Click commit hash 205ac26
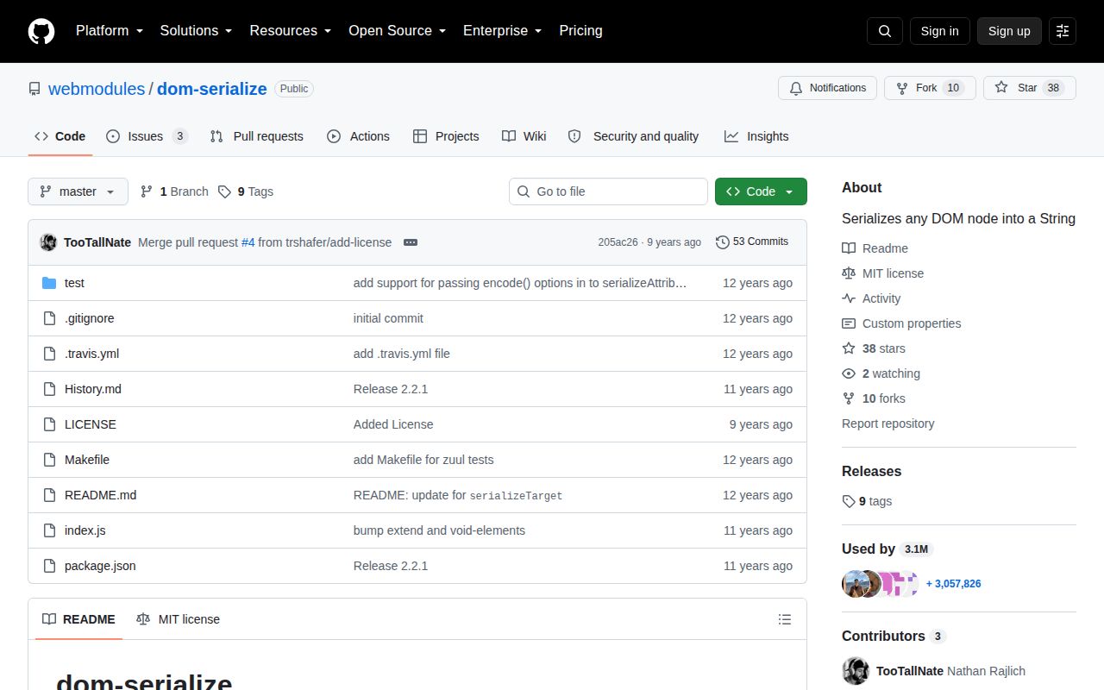Screen dimensions: 1104x690 coord(618,242)
